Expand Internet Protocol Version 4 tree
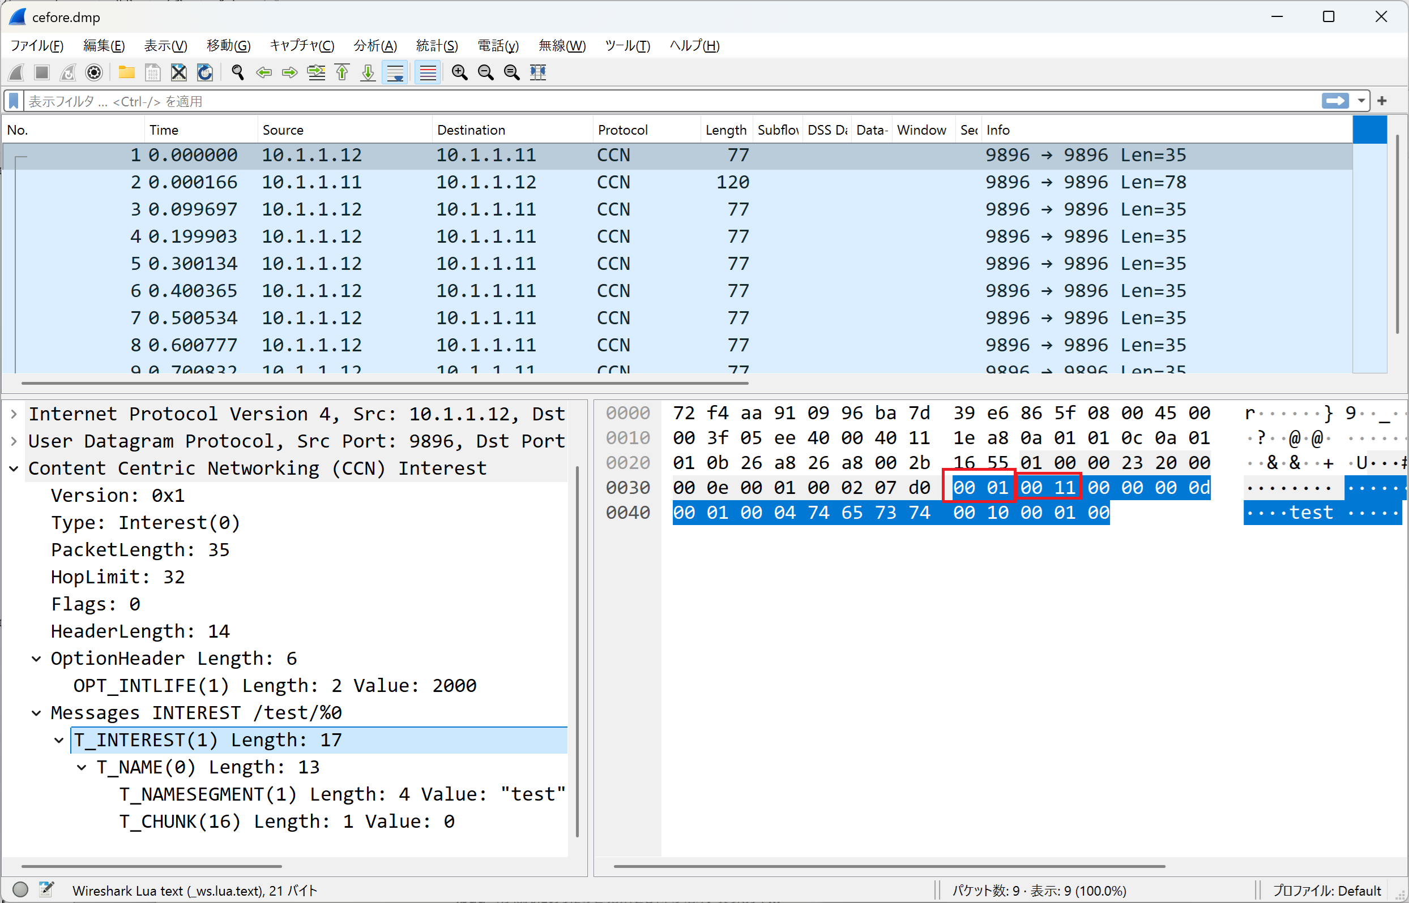This screenshot has height=903, width=1409. [14, 414]
